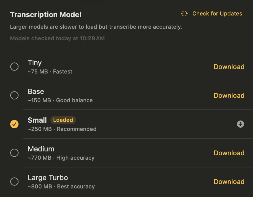Click the Models checked today timestamp text
Image resolution: width=253 pixels, height=197 pixels.
(57, 38)
